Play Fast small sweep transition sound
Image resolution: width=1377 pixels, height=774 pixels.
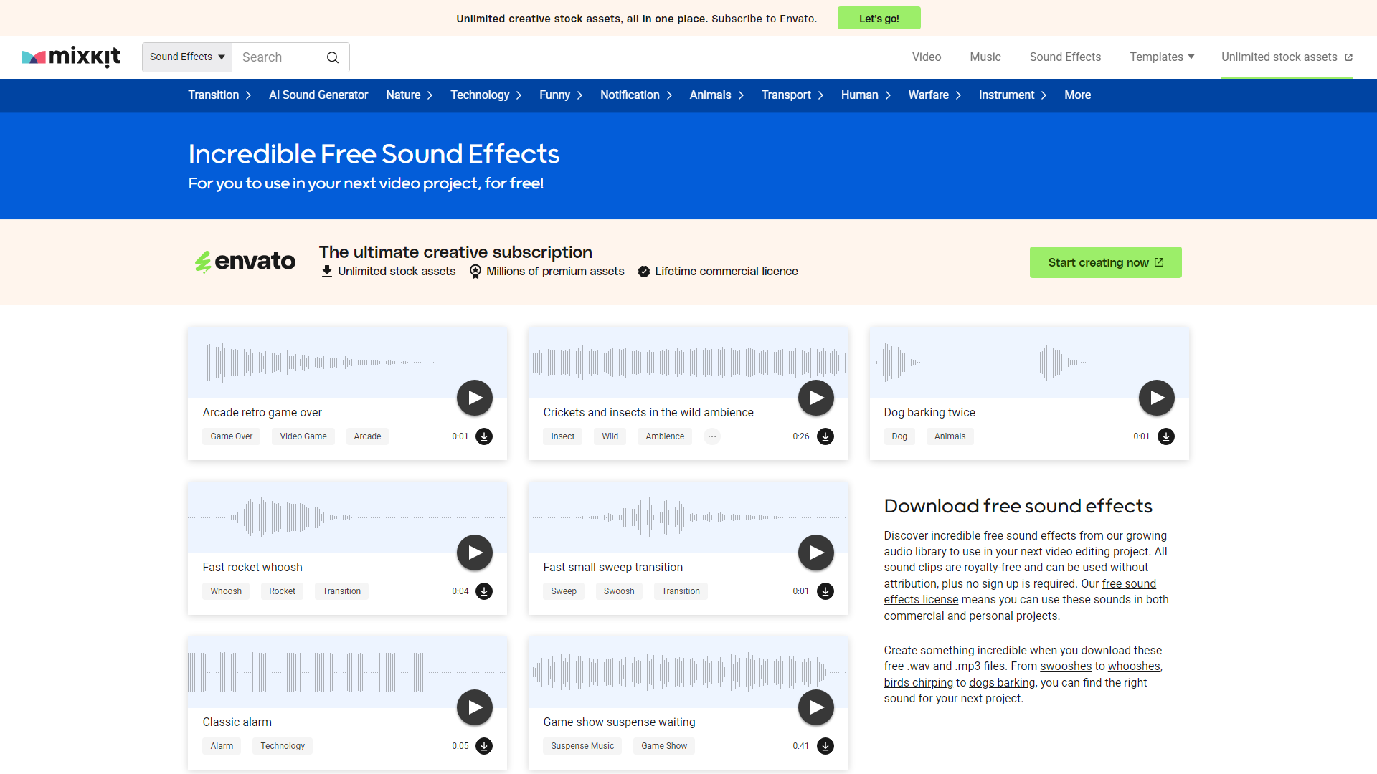click(x=816, y=553)
